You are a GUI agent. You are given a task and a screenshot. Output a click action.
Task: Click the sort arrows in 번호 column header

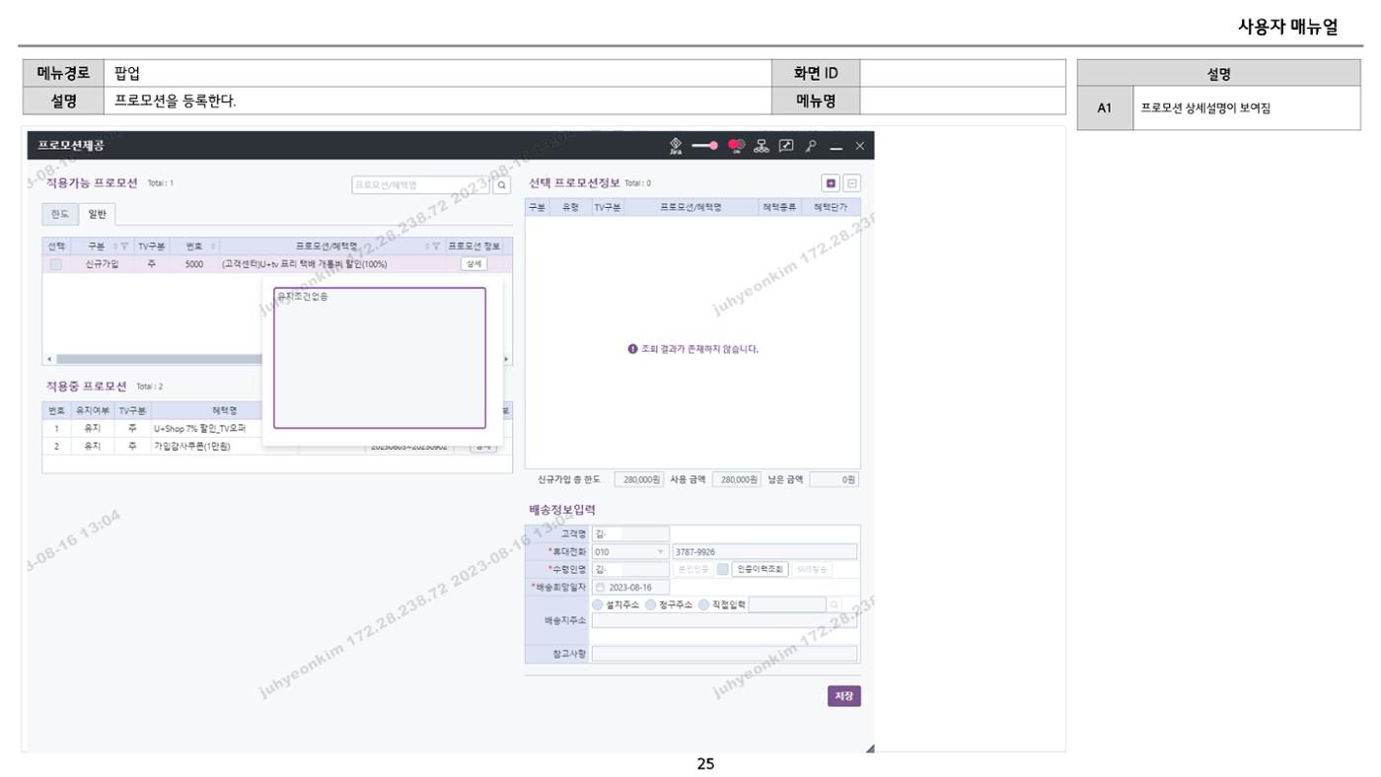click(214, 246)
